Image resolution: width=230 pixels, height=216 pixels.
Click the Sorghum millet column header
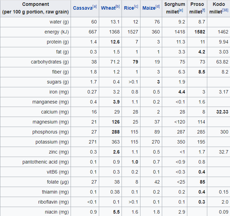pyautogui.click(x=175, y=8)
